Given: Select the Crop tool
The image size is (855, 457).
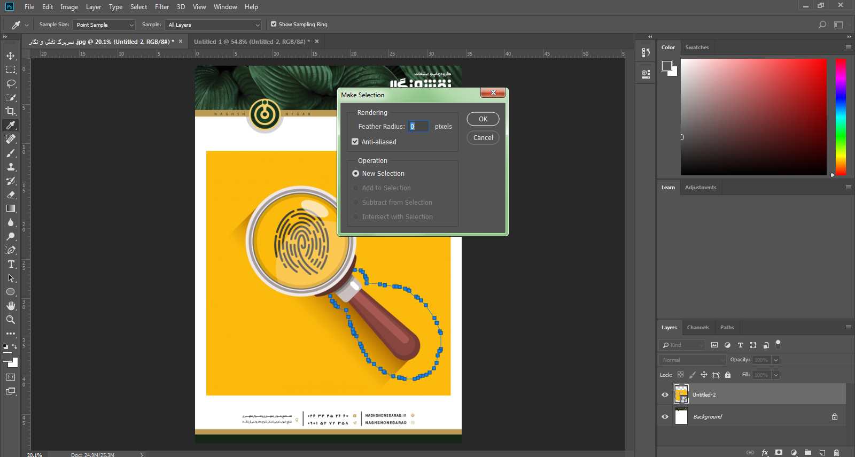Looking at the screenshot, I should pyautogui.click(x=11, y=111).
